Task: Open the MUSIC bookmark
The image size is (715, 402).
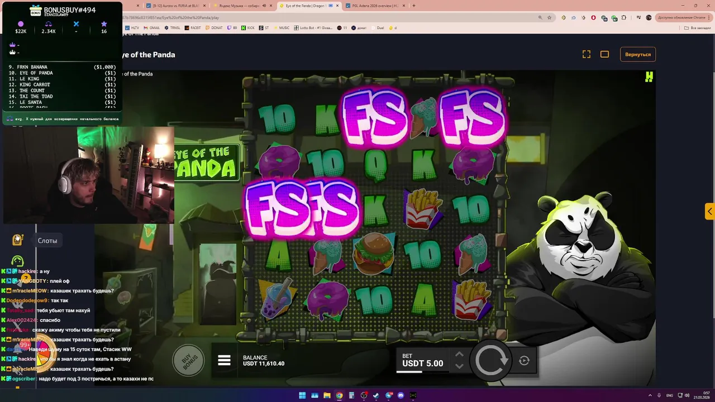Action: (x=282, y=27)
